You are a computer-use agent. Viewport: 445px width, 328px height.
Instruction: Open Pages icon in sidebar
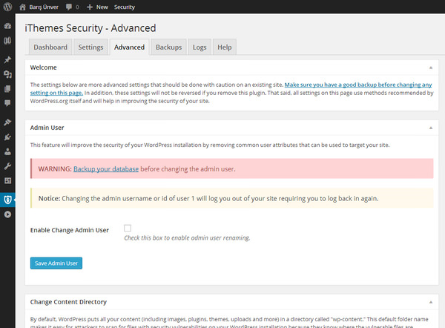pyautogui.click(x=7, y=89)
